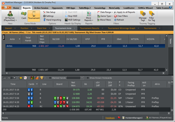
Task: Open Site Setup options
Action: pos(49,12)
